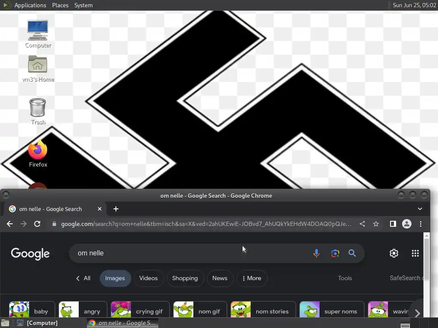The width and height of the screenshot is (438, 328).
Task: Filter images by angry chip
Action: [x=83, y=310]
